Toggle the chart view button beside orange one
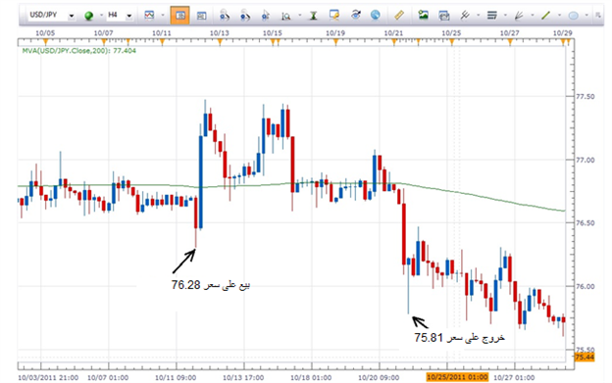The height and width of the screenshot is (383, 612). click(x=201, y=16)
